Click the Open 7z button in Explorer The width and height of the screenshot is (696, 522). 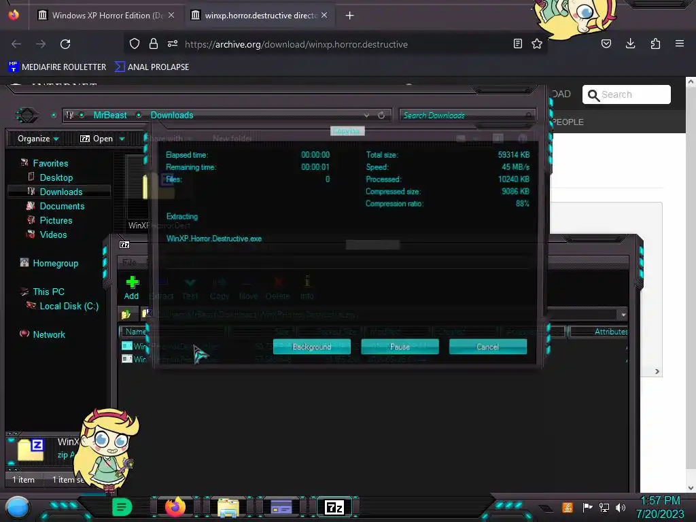(97, 139)
